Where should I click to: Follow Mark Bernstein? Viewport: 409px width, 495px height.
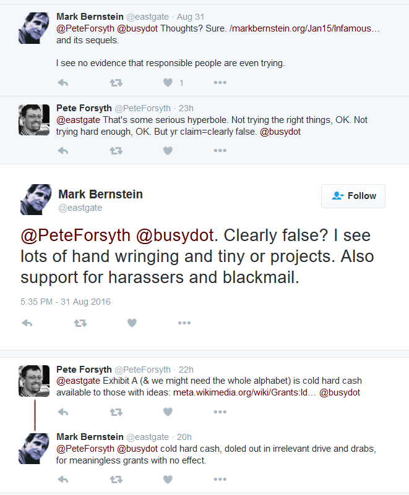(353, 196)
